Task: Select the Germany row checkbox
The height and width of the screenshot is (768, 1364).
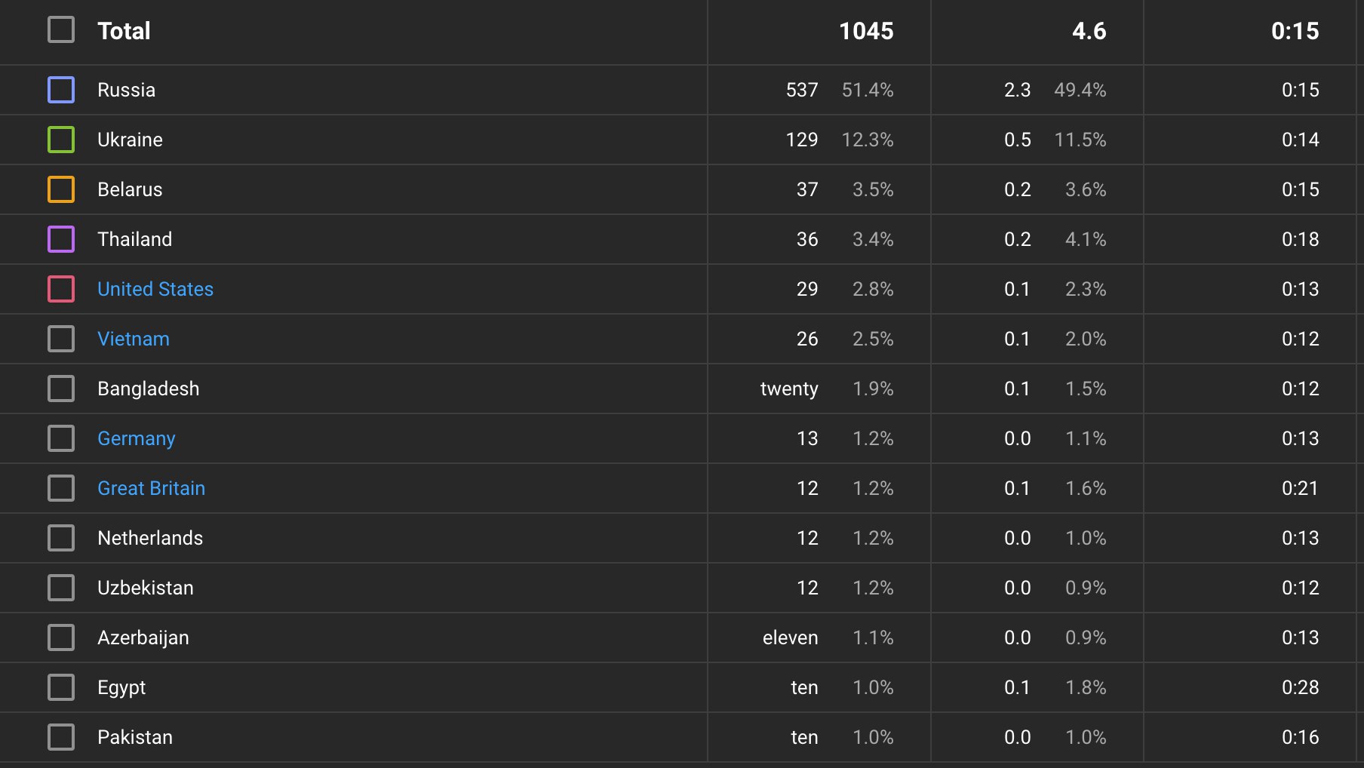Action: pyautogui.click(x=61, y=438)
